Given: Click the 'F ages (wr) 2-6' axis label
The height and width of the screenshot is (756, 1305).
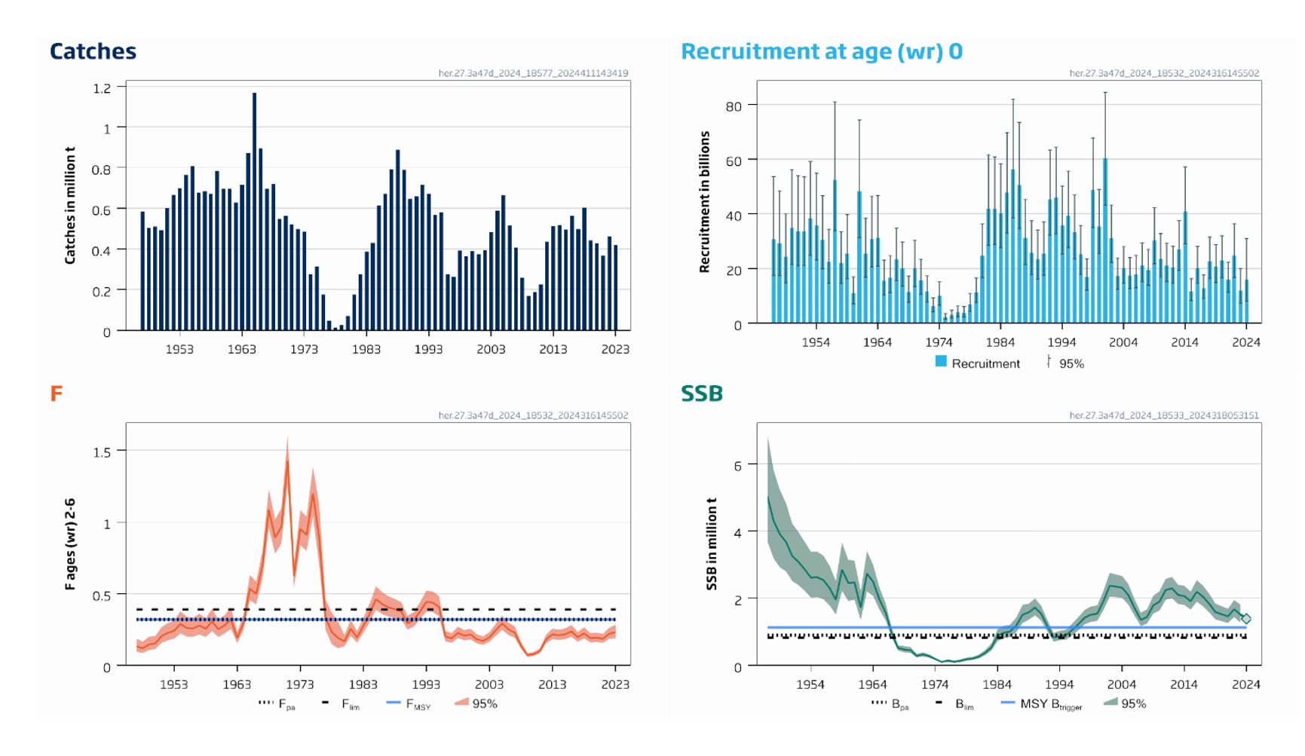Looking at the screenshot, I should pos(70,544).
